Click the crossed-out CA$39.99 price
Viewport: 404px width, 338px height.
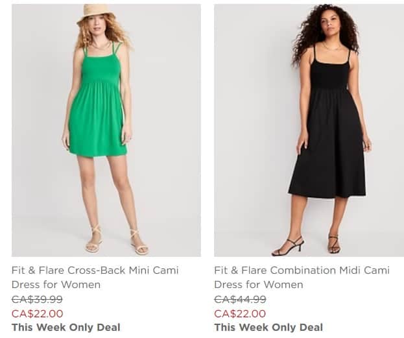[x=37, y=299]
